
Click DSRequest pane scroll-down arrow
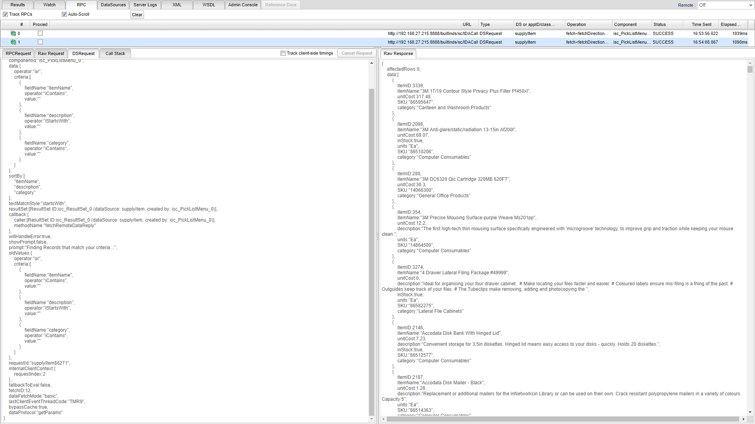(x=371, y=419)
